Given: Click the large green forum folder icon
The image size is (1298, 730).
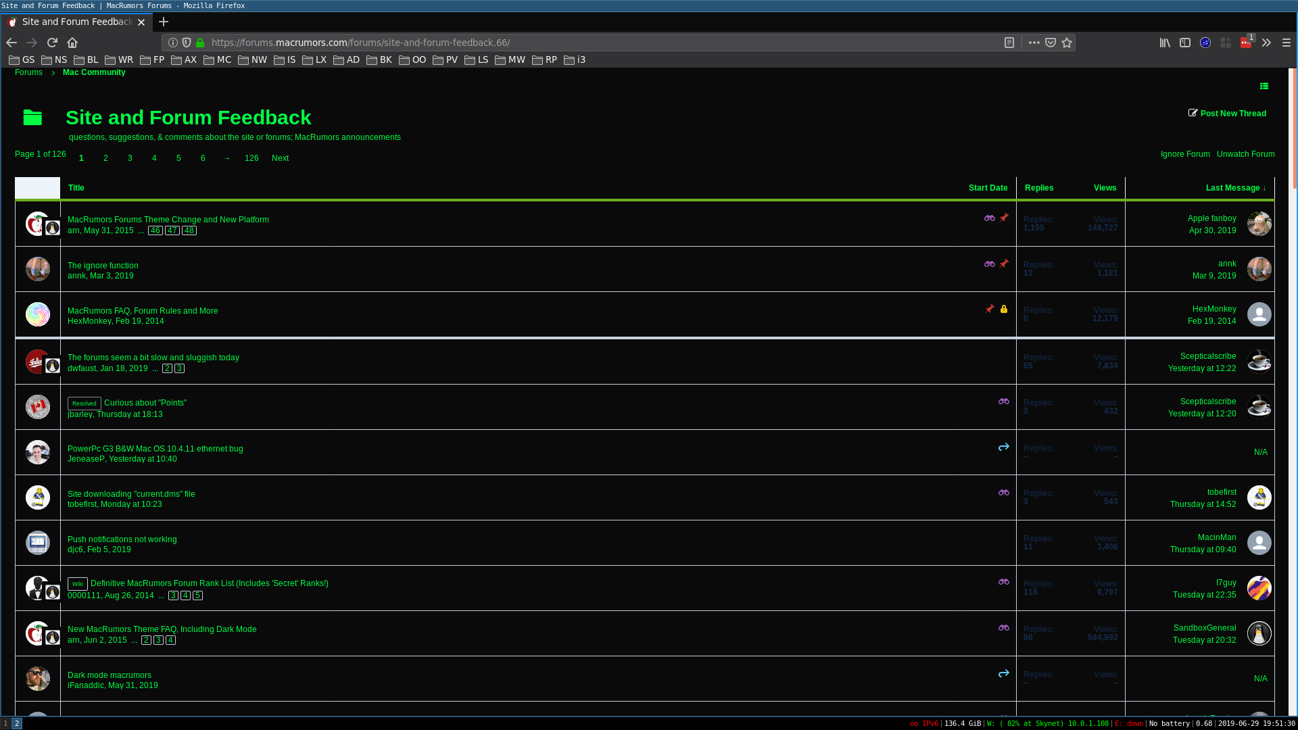Looking at the screenshot, I should point(32,118).
